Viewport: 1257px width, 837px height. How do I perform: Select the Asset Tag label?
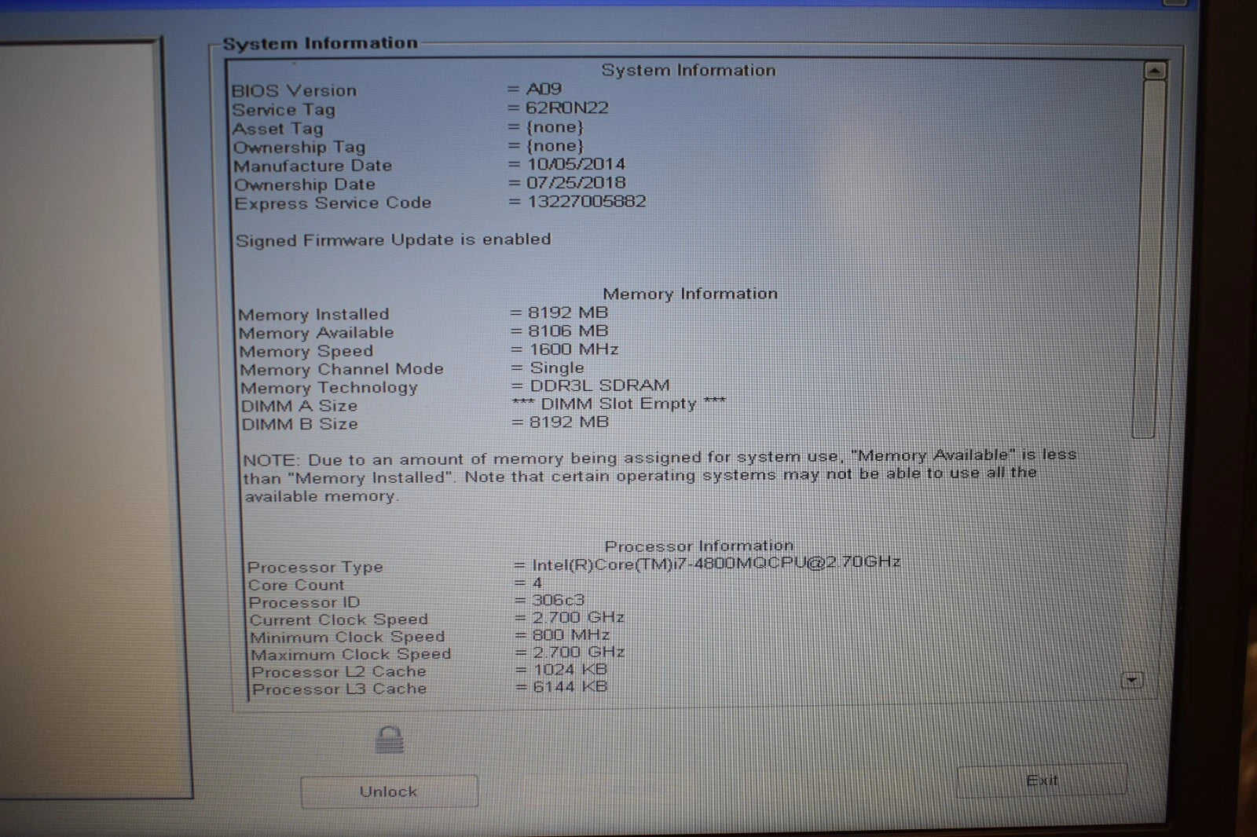tap(278, 129)
